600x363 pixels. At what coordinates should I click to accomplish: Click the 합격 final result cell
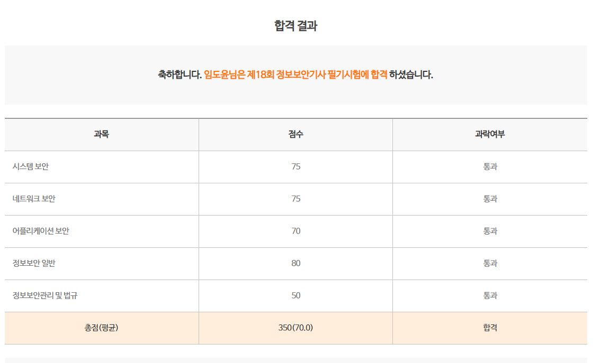(490, 328)
